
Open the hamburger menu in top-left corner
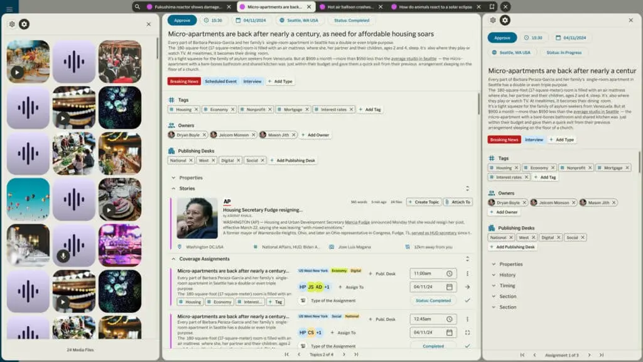click(9, 9)
